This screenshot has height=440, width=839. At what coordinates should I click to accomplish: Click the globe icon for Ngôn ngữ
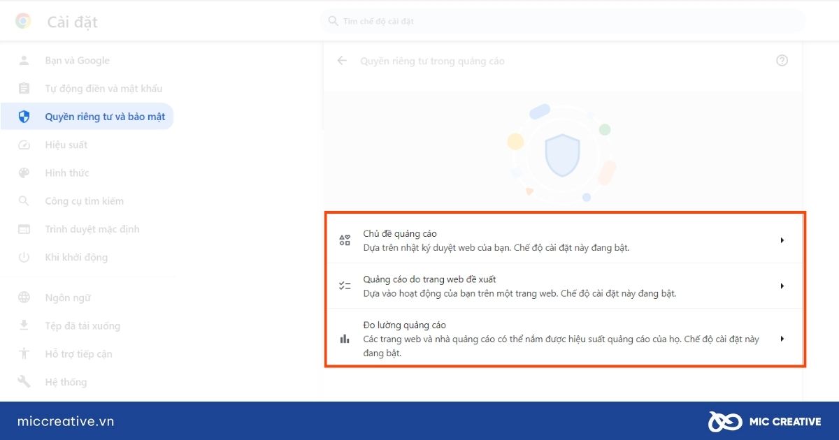24,298
